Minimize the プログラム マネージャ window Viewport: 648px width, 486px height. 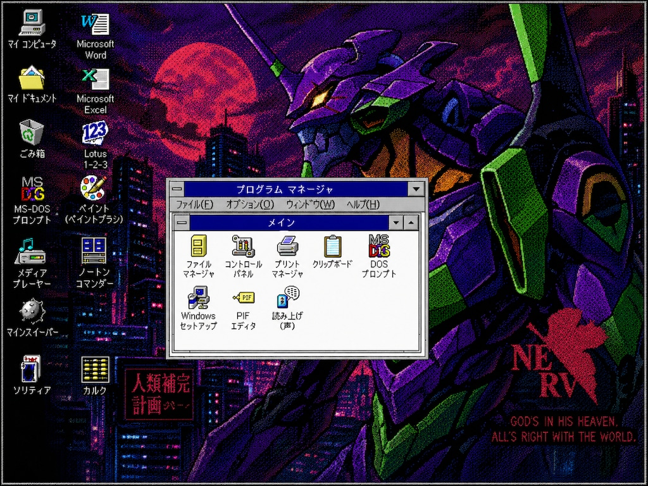[416, 189]
